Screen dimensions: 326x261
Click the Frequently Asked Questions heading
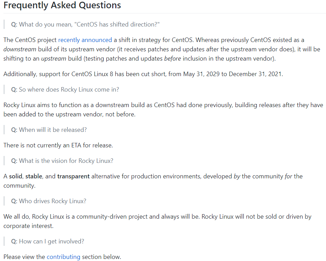[x=62, y=5]
